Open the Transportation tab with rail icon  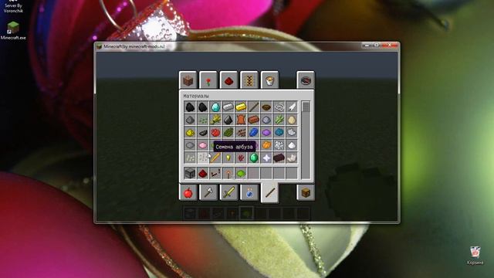249,80
